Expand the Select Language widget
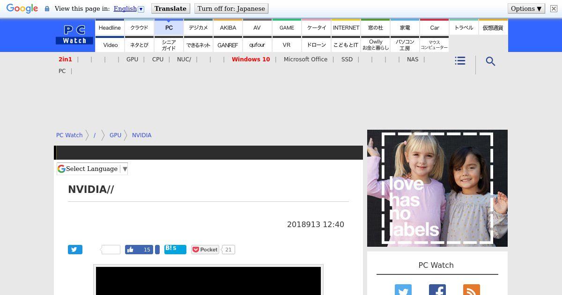Image resolution: width=562 pixels, height=295 pixels. [x=92, y=169]
